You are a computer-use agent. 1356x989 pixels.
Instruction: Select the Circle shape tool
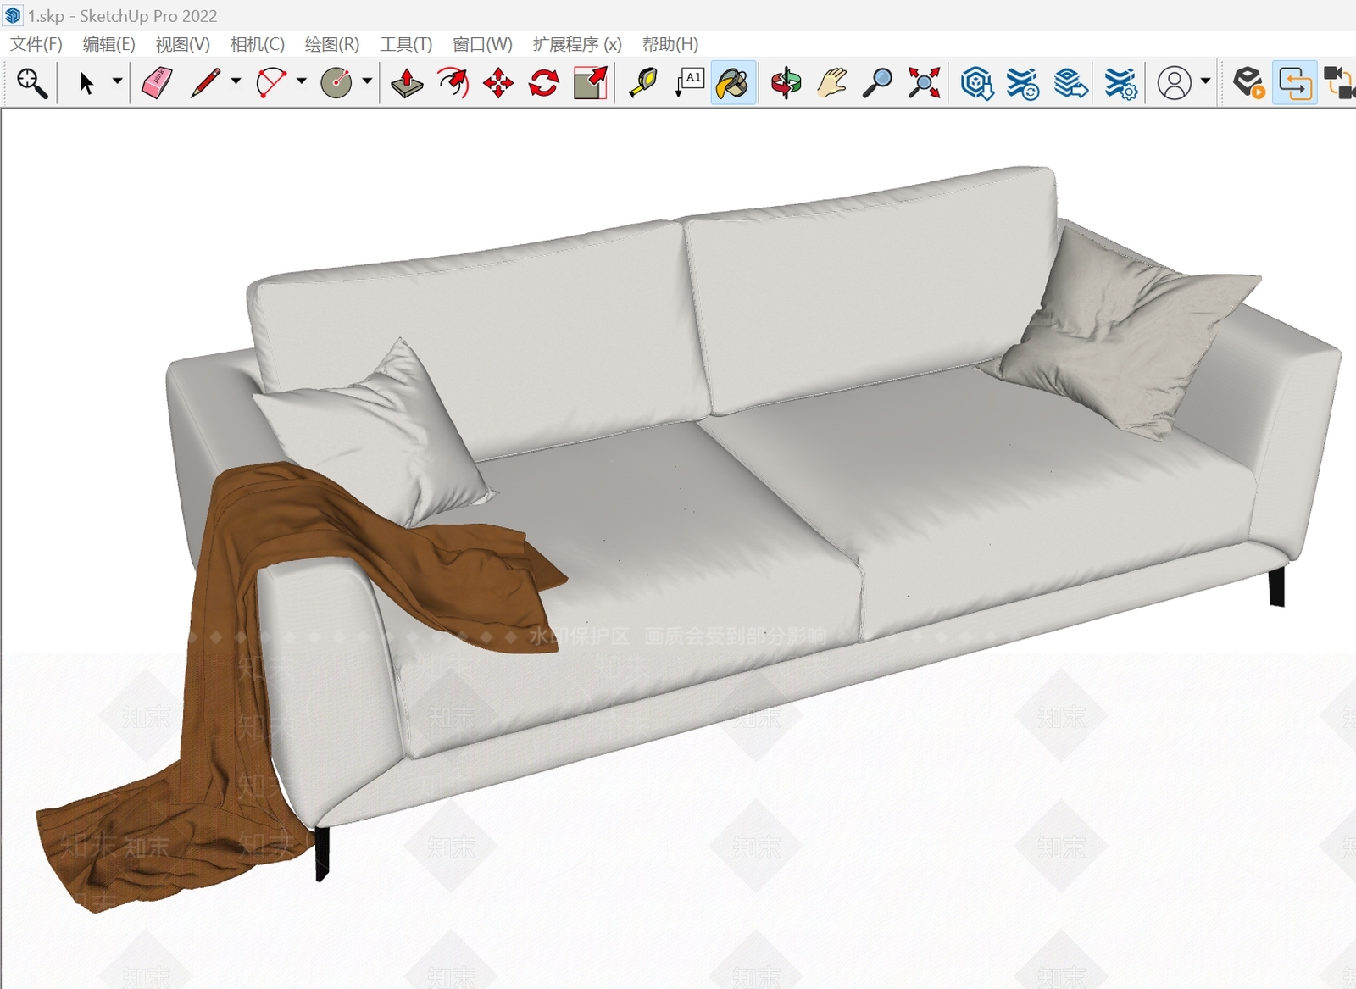point(336,83)
